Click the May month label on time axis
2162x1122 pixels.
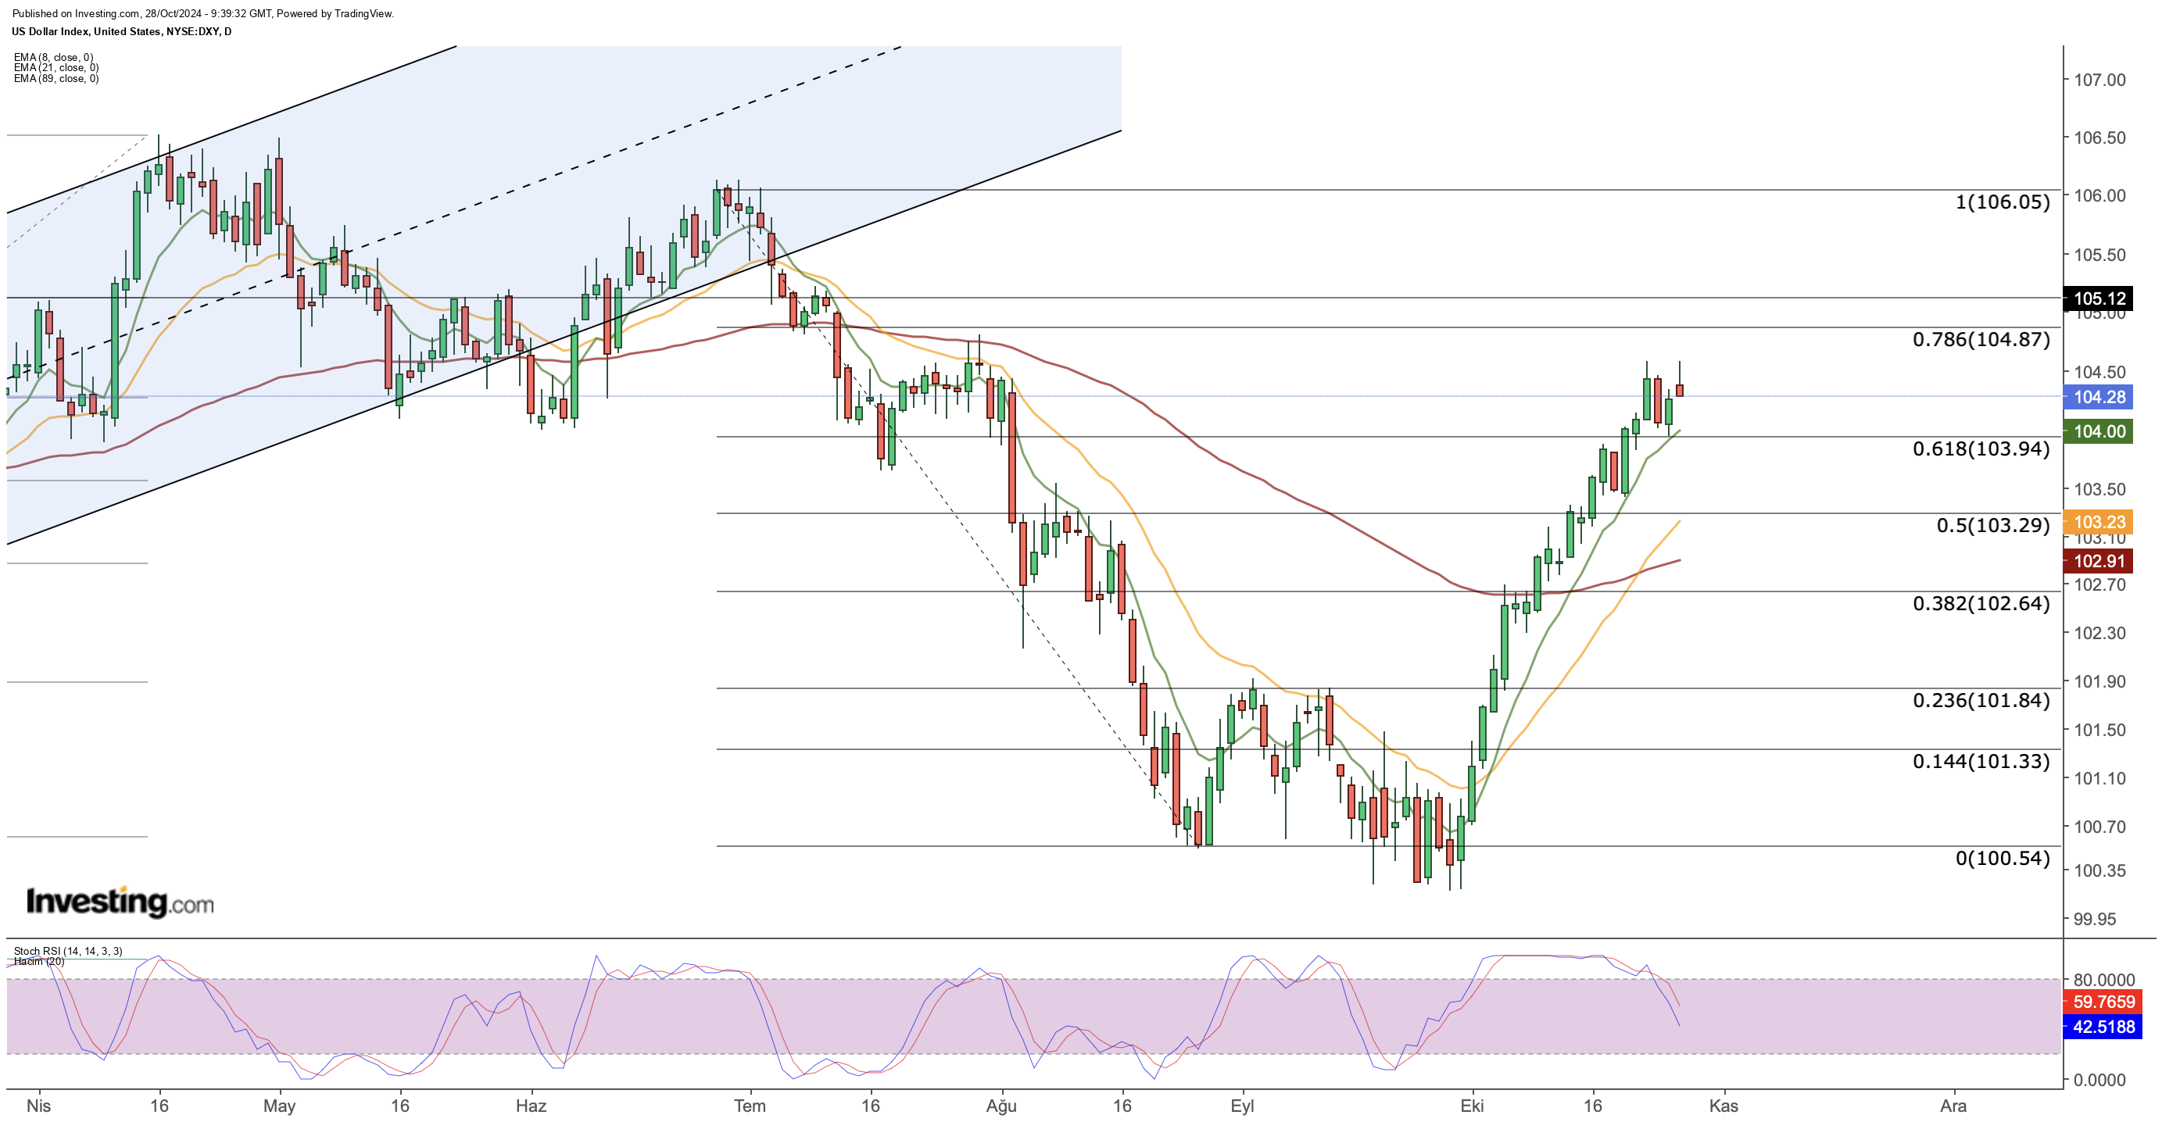point(278,1106)
